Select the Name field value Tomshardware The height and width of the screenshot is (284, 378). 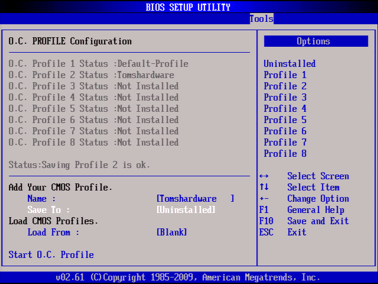click(x=195, y=199)
